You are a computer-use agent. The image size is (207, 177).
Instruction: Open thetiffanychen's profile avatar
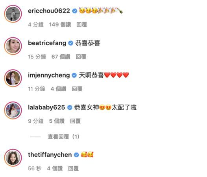coord(13,158)
